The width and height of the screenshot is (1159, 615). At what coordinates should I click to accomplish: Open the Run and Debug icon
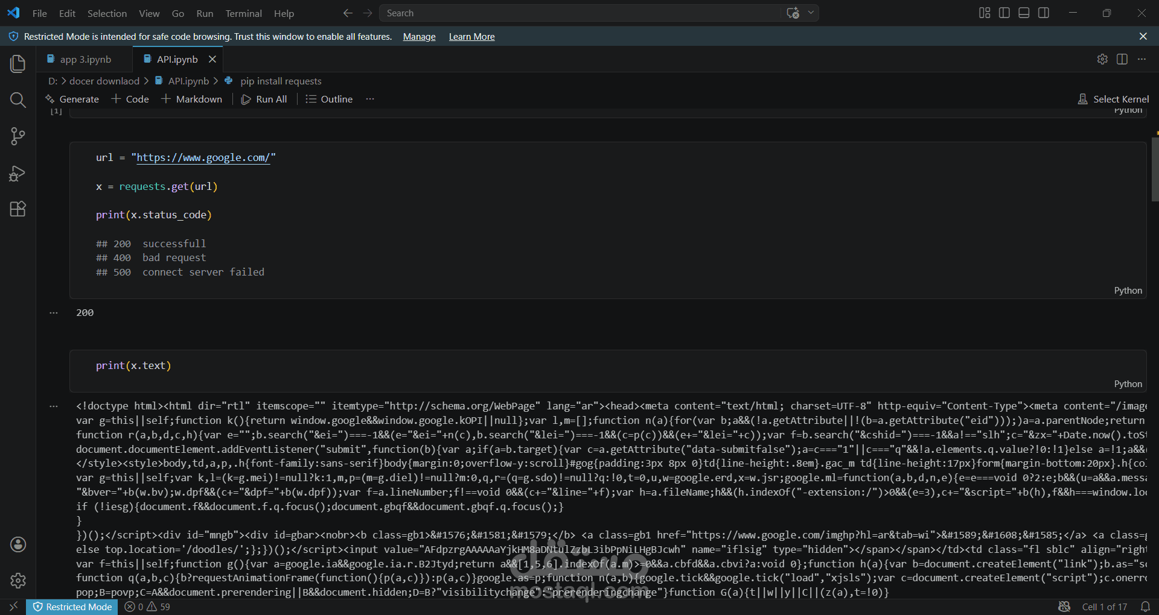tap(18, 173)
